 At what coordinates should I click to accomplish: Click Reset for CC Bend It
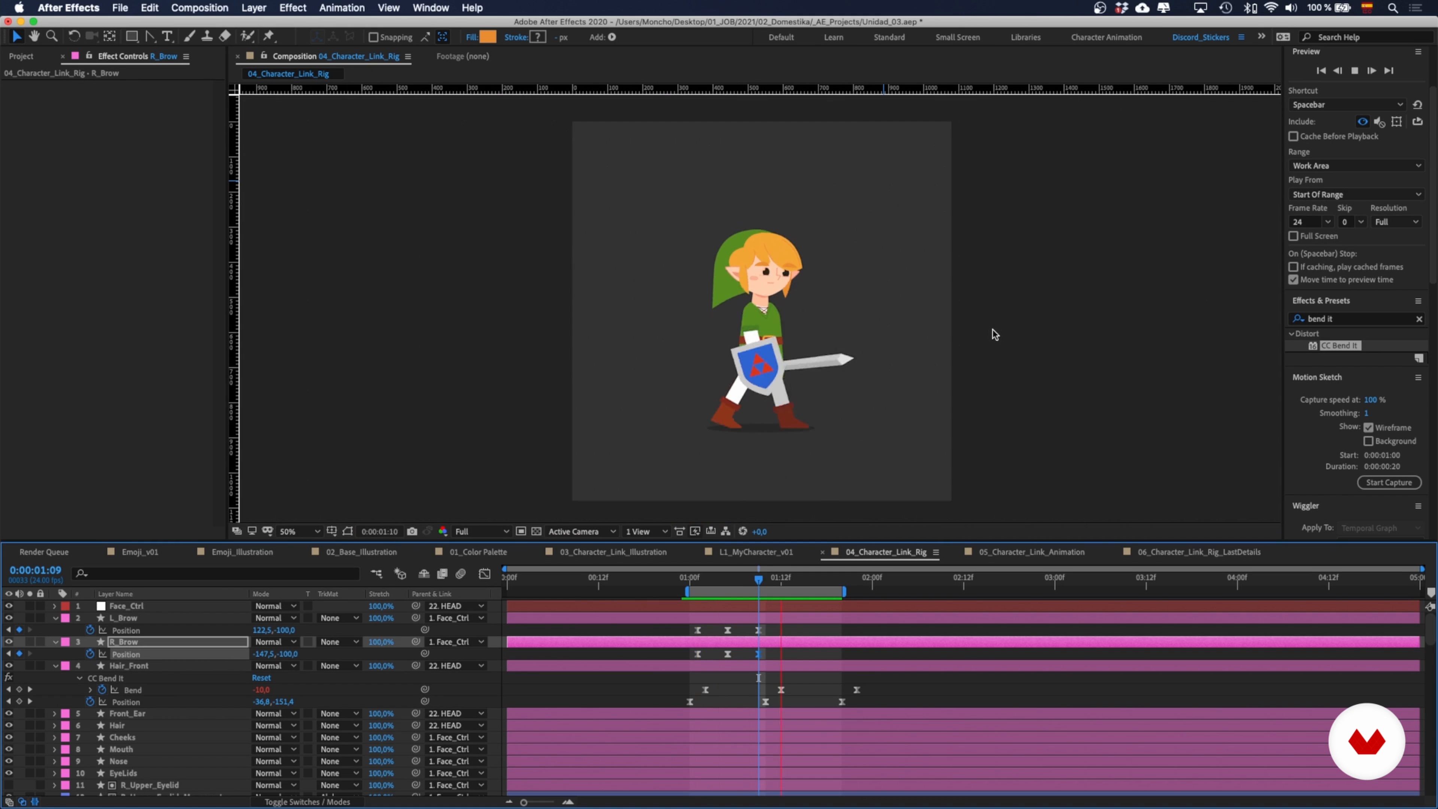pyautogui.click(x=261, y=678)
